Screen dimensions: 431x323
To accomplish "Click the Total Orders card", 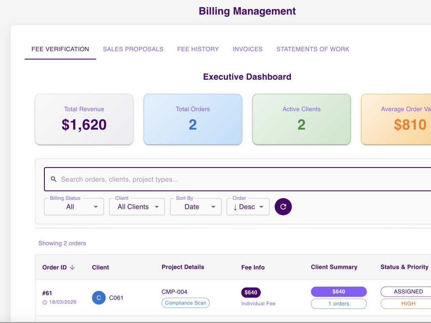I will point(193,119).
